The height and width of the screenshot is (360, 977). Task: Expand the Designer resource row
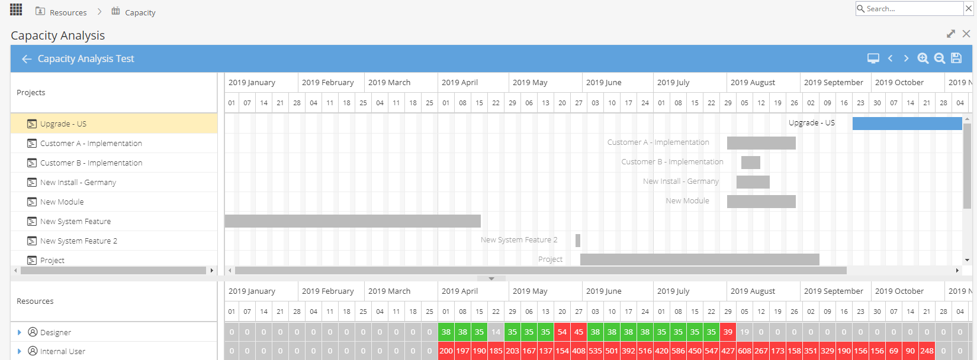(20, 332)
